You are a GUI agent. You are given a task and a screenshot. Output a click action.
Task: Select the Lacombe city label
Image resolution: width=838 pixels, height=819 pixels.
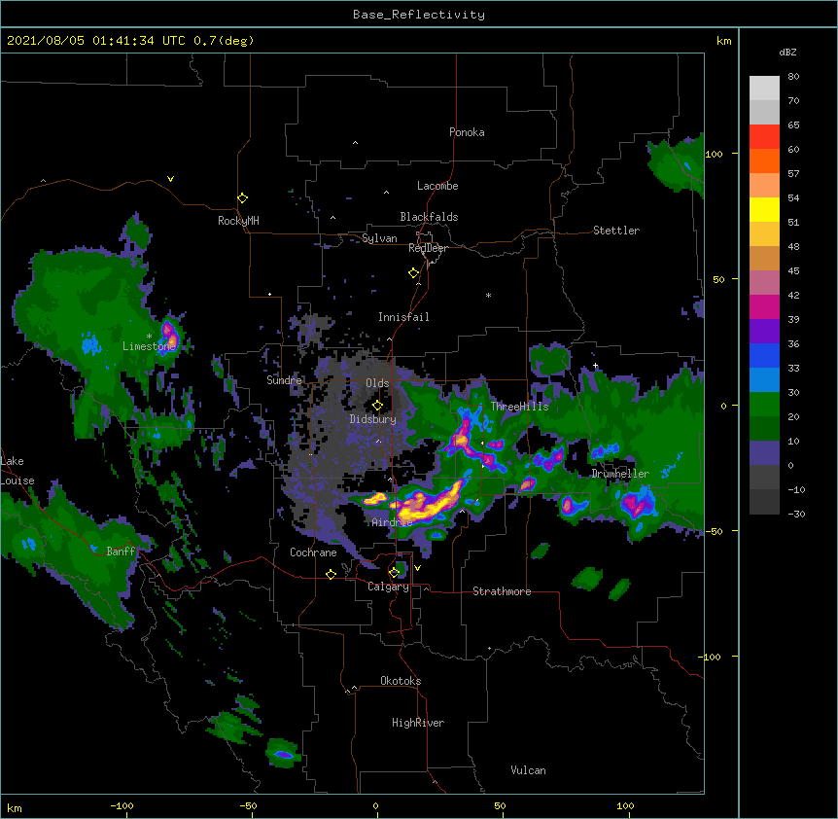tap(437, 186)
